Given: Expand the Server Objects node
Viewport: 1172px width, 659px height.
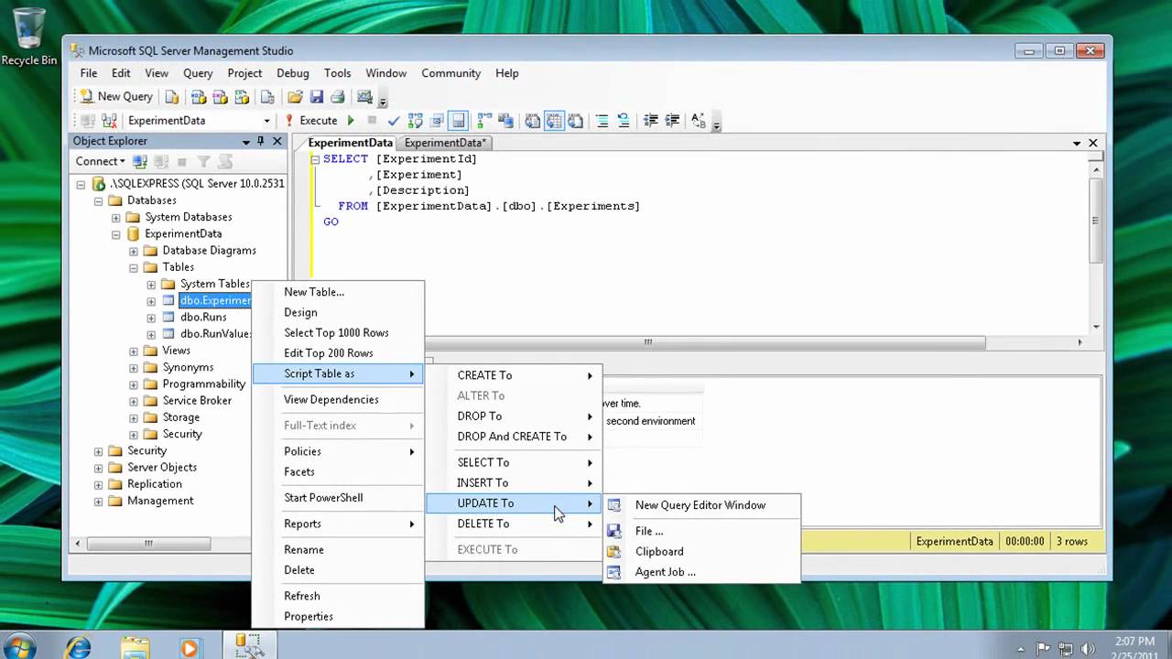Looking at the screenshot, I should 98,467.
